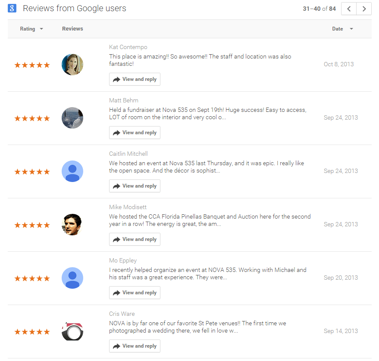This screenshot has height=361, width=379.
Task: Click the Google logo icon
Action: pos(12,9)
